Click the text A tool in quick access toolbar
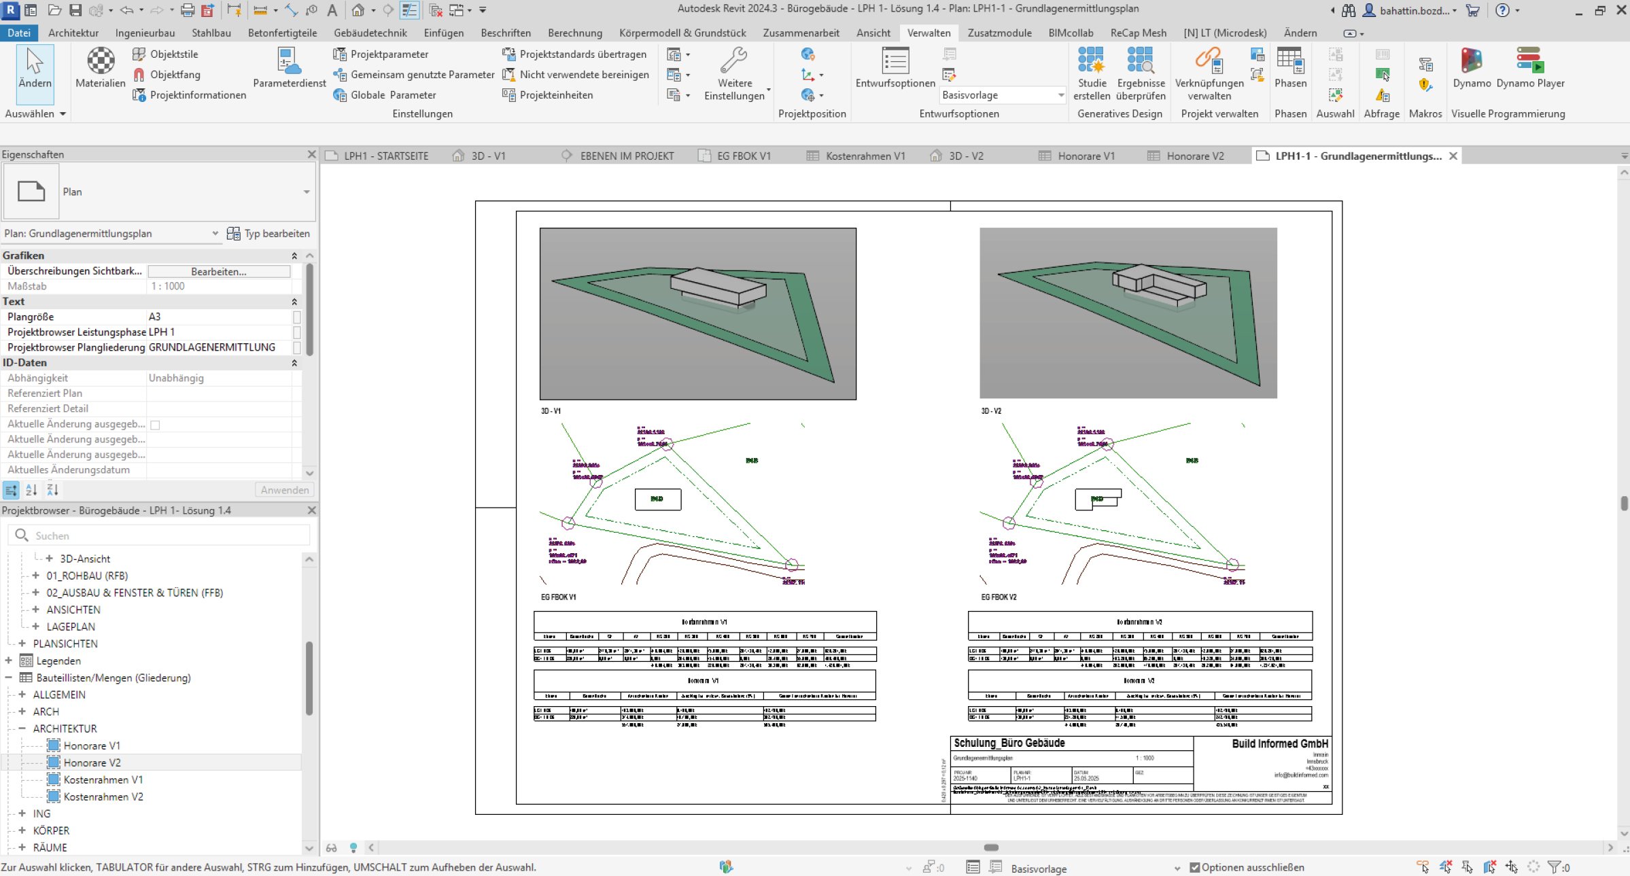 pos(332,10)
